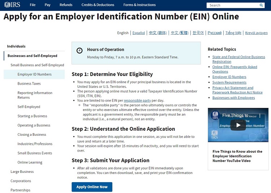Switch language to Tiếng Việt
The image size is (271, 193).
tap(233, 33)
